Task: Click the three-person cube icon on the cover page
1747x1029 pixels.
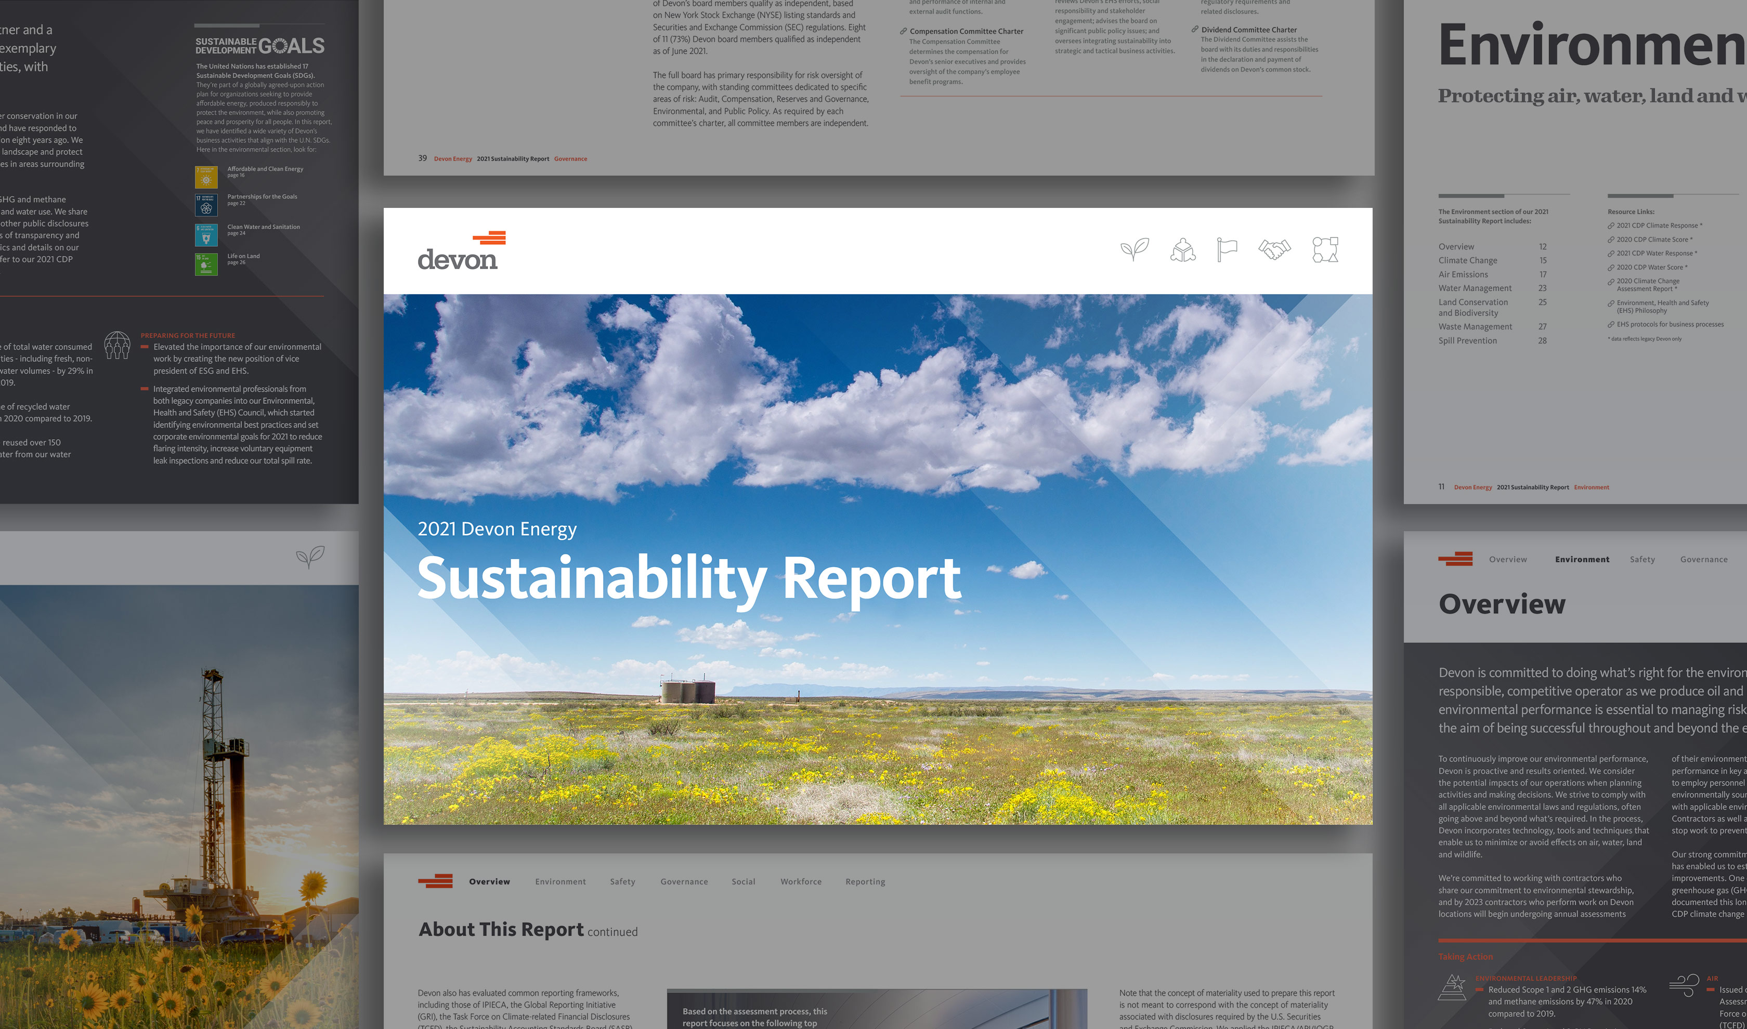Action: point(1182,249)
